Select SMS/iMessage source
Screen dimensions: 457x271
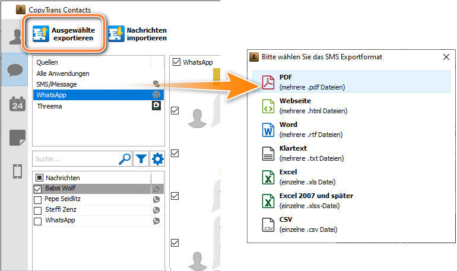click(x=99, y=84)
